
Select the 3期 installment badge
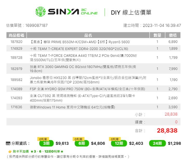pyautogui.click(x=46, y=144)
